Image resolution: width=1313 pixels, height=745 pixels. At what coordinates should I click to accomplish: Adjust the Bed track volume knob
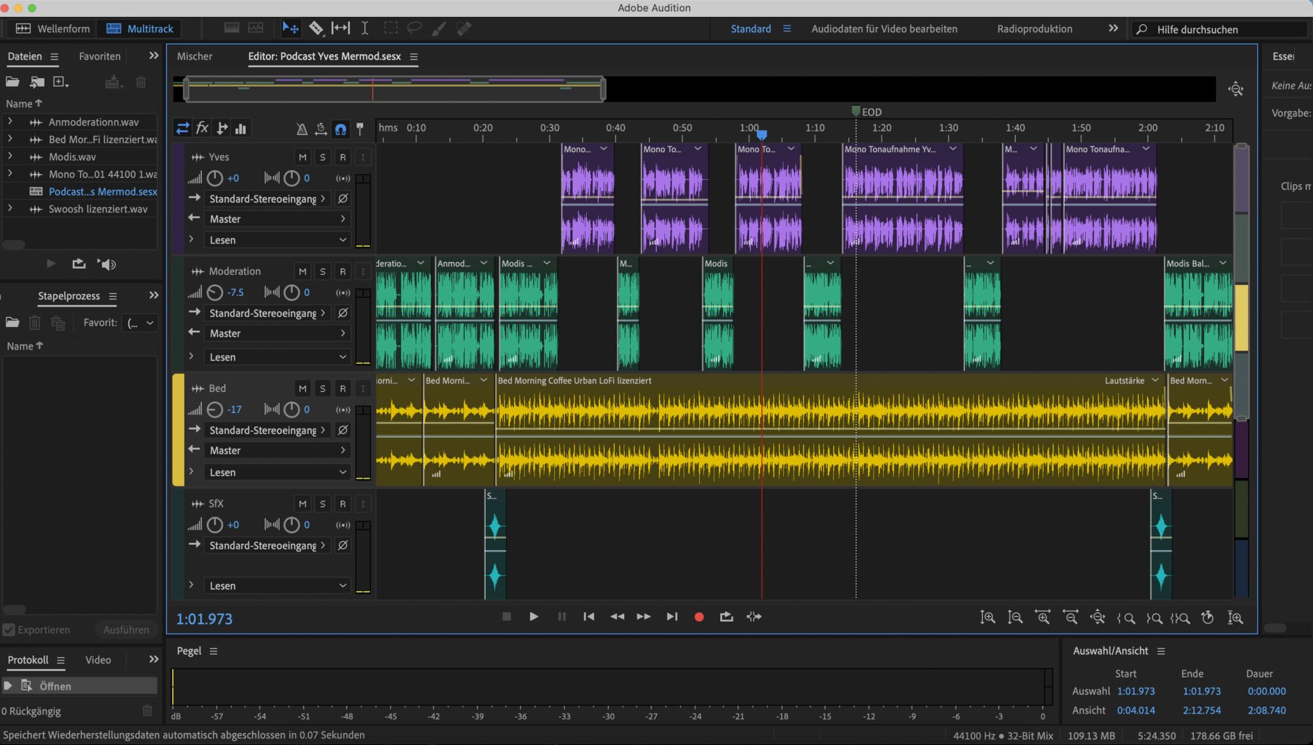(214, 409)
